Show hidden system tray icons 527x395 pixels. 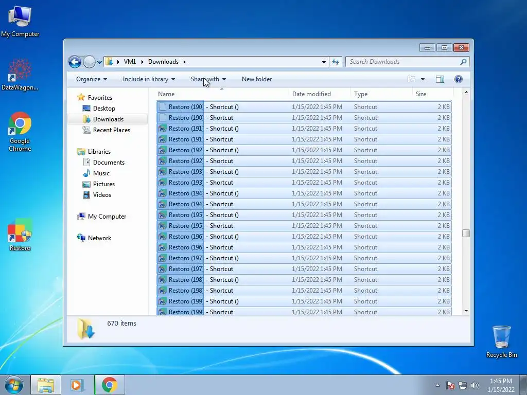(437, 385)
